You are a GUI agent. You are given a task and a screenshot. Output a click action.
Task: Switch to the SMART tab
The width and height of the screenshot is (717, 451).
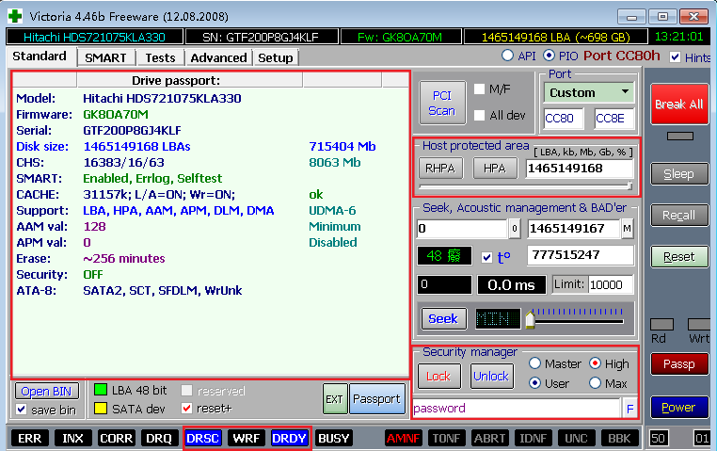105,57
